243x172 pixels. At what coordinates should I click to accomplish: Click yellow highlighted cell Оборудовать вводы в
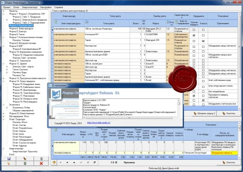224,153
